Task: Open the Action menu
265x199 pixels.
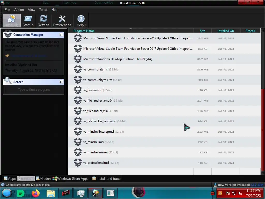Action: click(19, 10)
